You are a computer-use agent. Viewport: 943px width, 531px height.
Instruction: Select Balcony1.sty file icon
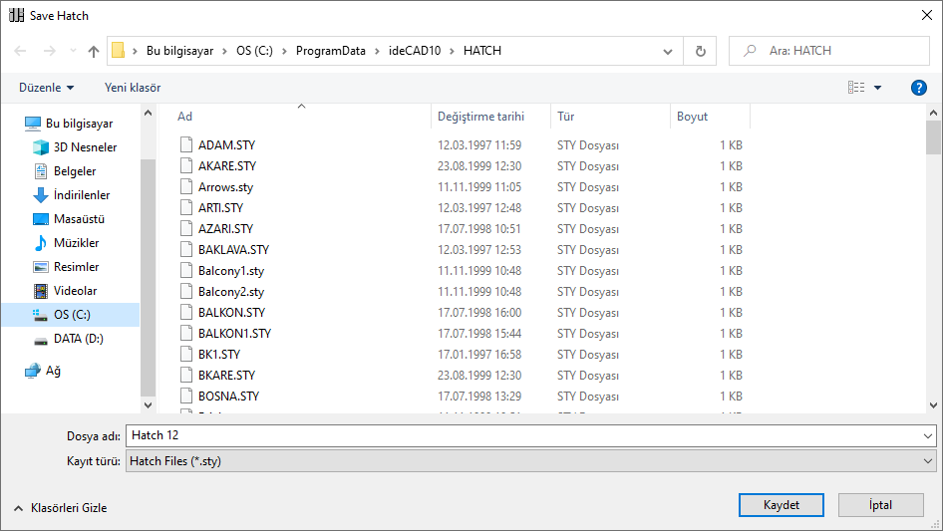click(x=186, y=271)
